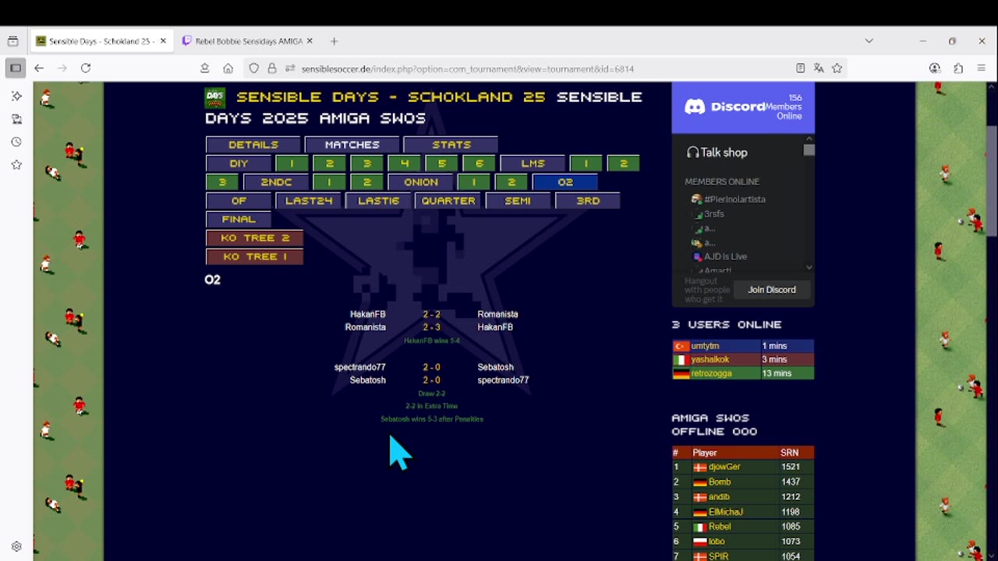Click the Talk shop headphone icon
The height and width of the screenshot is (561, 998).
[692, 153]
